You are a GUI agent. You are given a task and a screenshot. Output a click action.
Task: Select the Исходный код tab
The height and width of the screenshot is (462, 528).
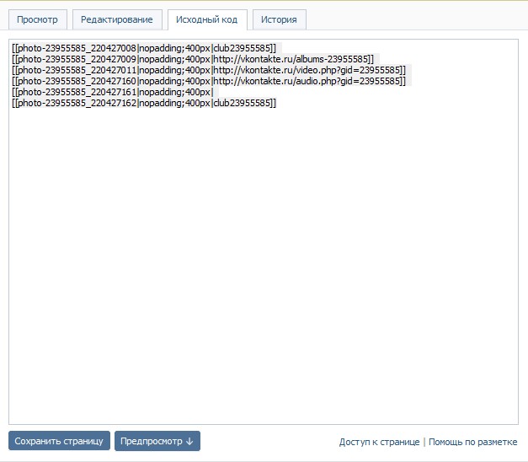click(x=207, y=20)
